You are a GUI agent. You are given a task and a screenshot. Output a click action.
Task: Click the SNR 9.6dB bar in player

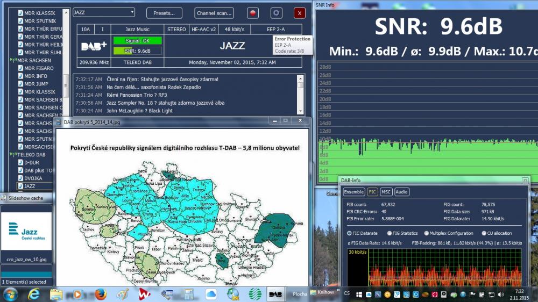click(x=138, y=51)
